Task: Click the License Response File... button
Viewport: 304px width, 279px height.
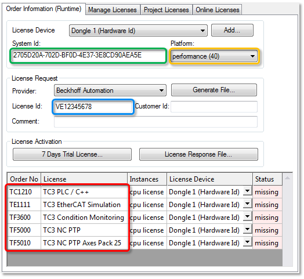Action: pyautogui.click(x=198, y=154)
